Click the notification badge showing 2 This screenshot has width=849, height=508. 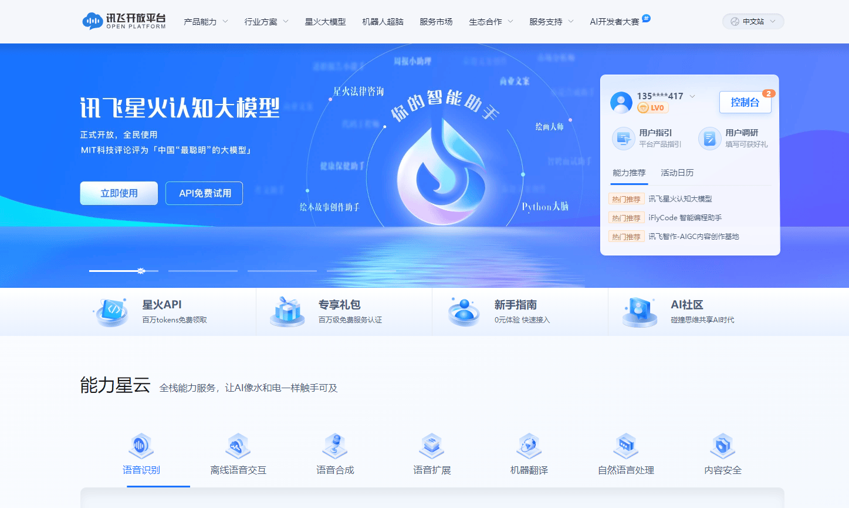(769, 93)
